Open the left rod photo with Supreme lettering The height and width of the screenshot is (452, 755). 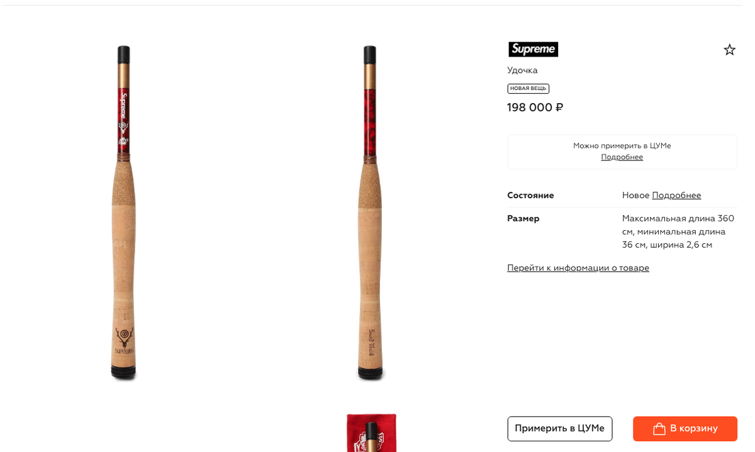[123, 213]
